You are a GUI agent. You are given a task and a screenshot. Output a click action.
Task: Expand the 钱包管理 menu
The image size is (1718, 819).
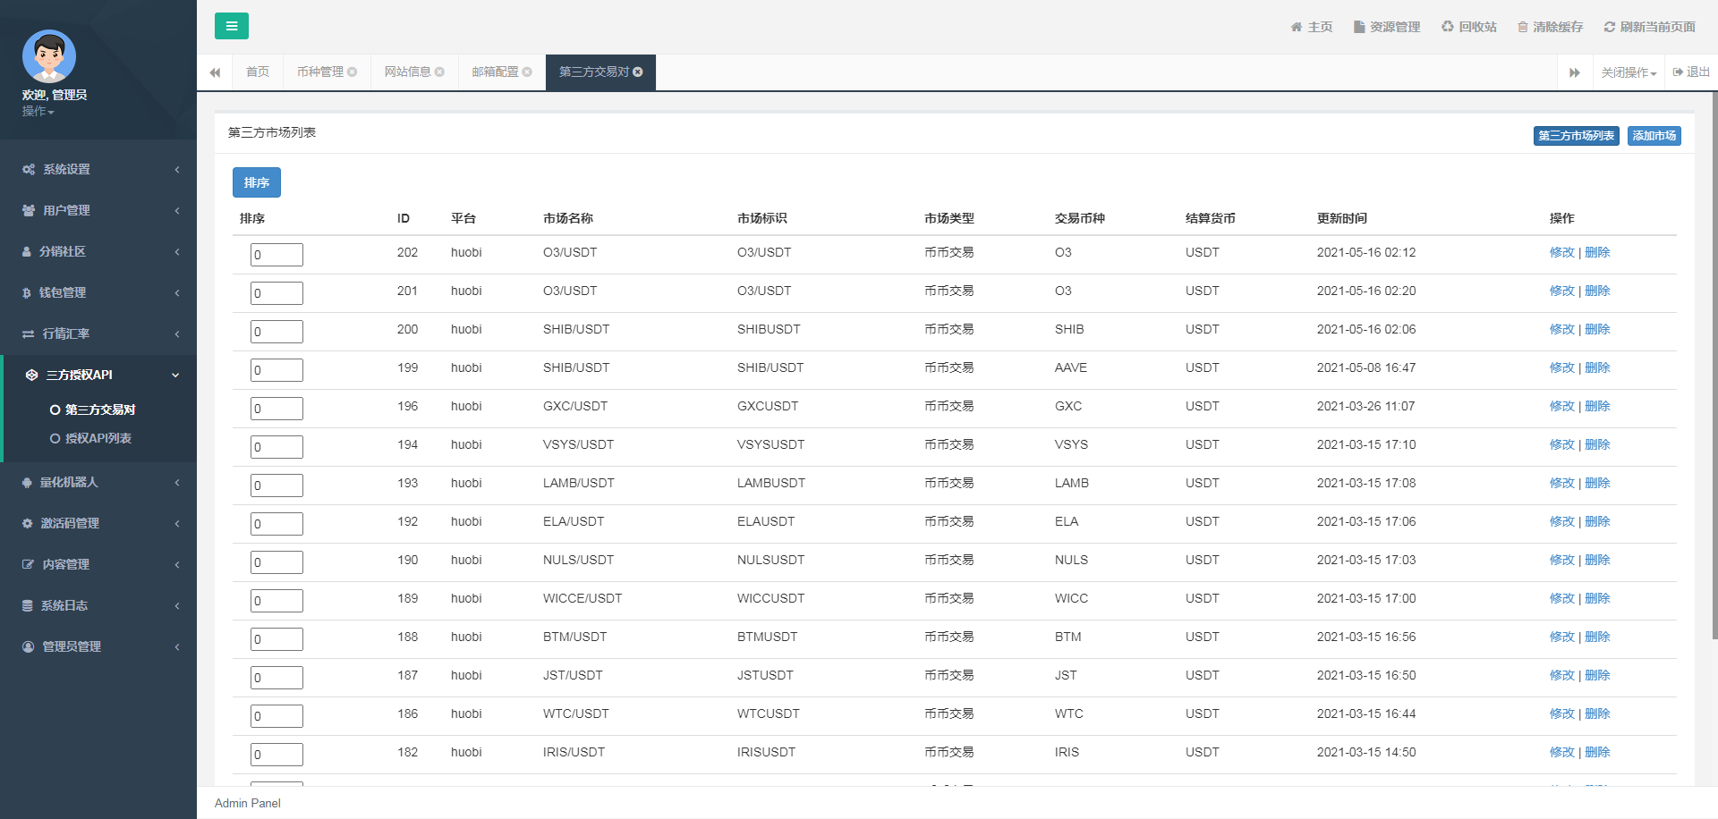pos(98,292)
